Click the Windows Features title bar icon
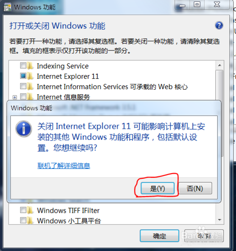 point(8,8)
